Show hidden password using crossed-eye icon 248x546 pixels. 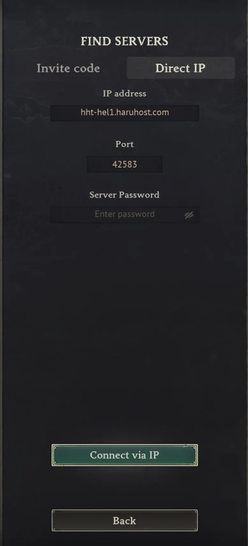[189, 215]
